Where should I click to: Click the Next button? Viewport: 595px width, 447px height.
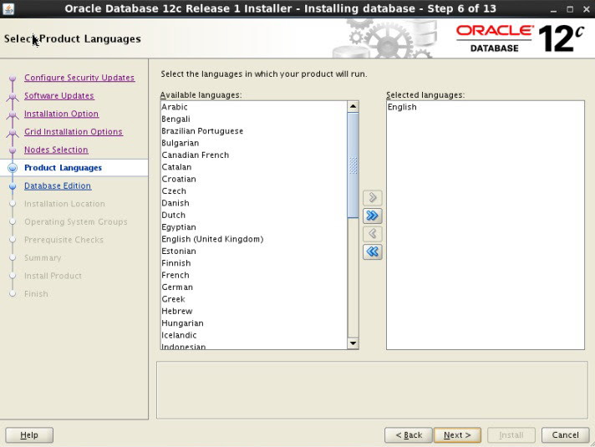pos(457,434)
